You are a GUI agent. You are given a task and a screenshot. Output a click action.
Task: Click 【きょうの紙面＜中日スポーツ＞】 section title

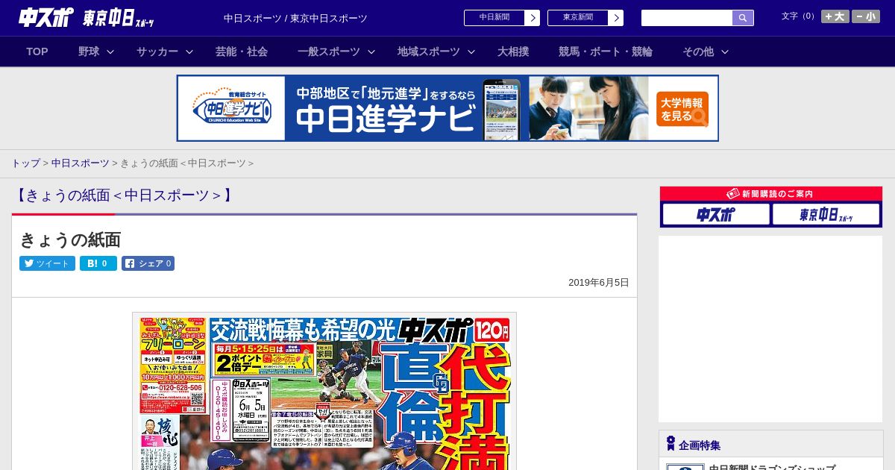123,195
